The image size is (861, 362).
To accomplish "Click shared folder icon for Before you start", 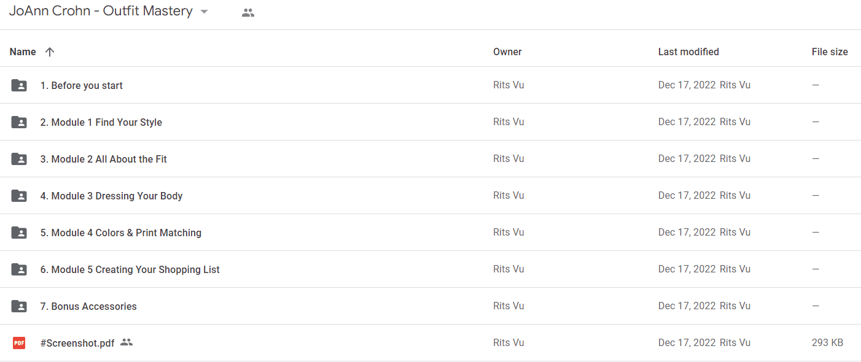I will [x=19, y=85].
